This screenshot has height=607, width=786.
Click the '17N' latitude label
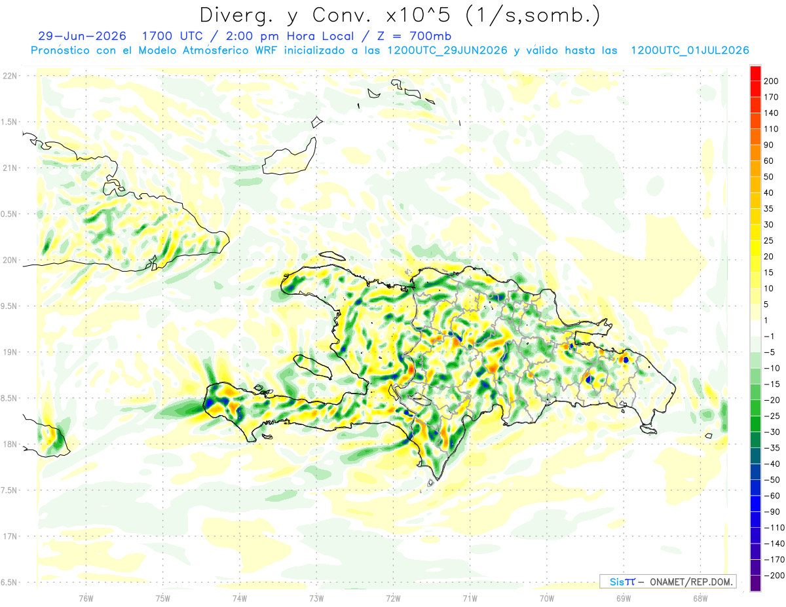point(9,536)
